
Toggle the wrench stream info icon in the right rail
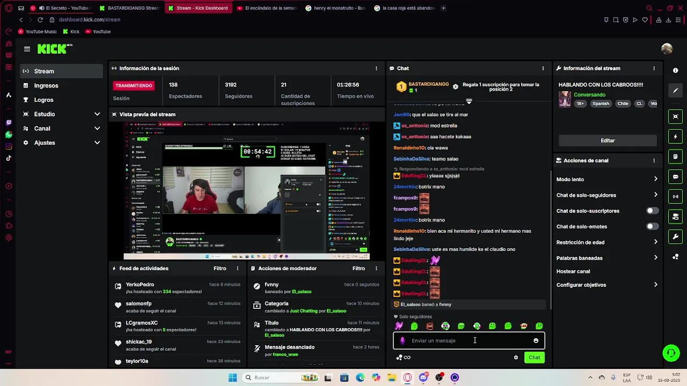pos(675,236)
